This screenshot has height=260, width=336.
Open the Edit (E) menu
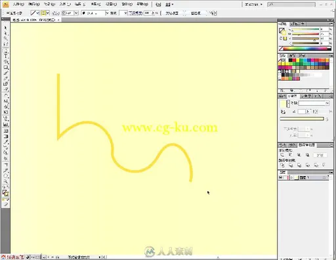pyautogui.click(x=34, y=4)
